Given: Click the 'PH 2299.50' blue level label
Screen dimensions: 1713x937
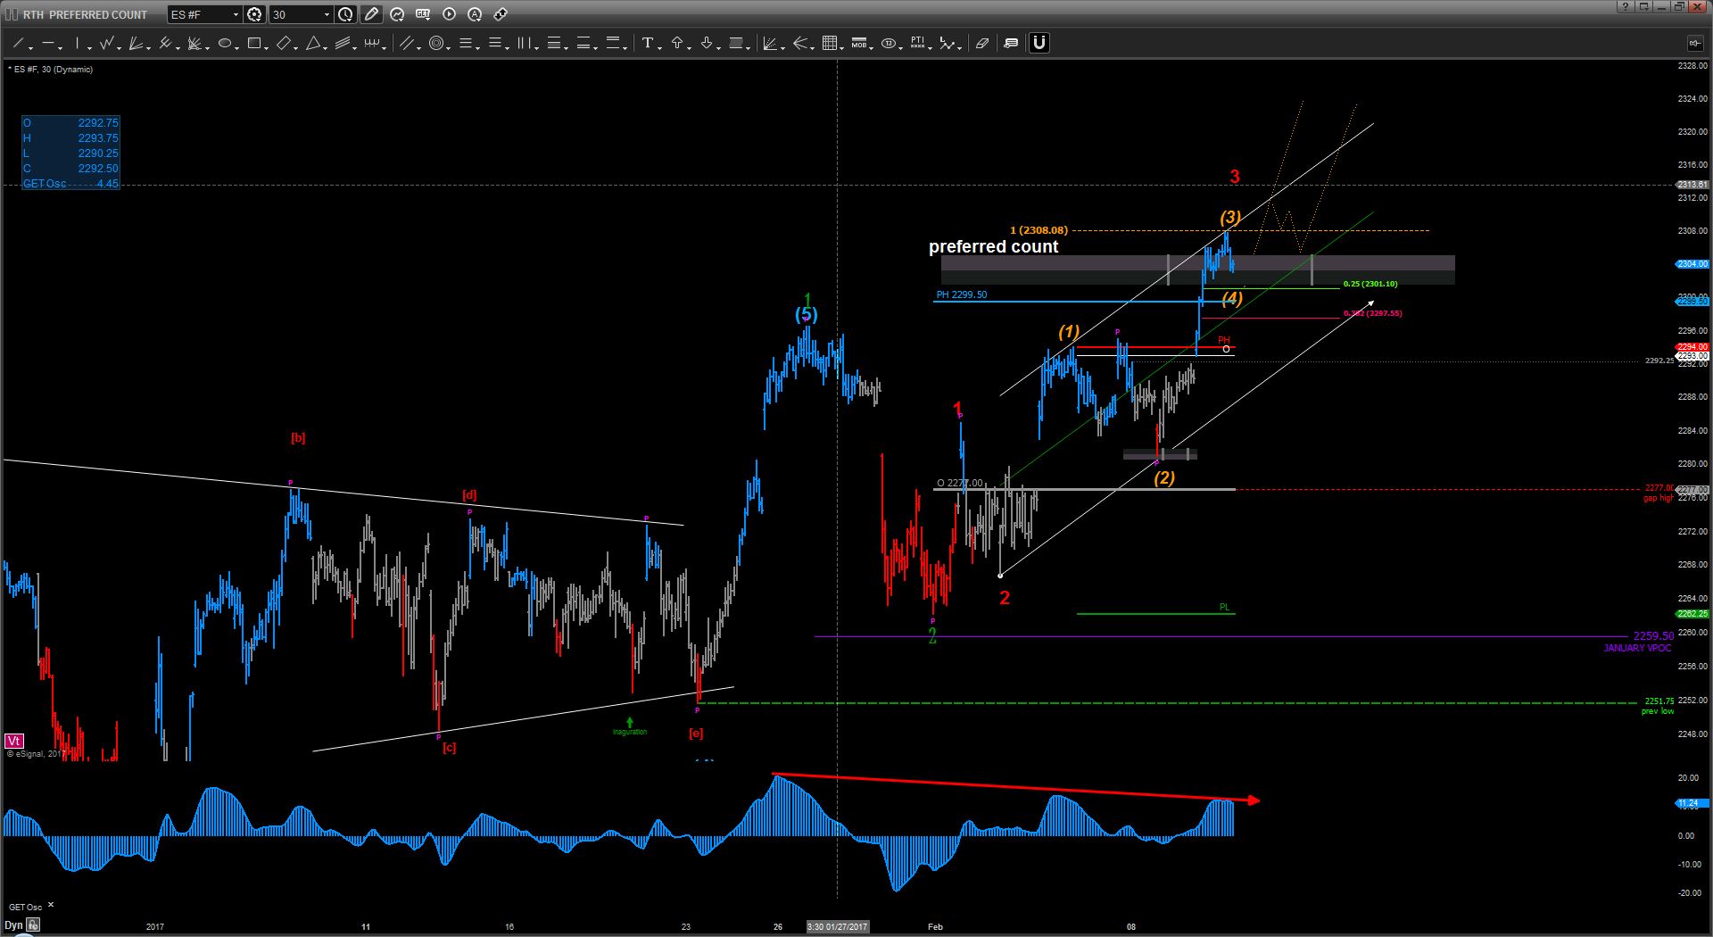Looking at the screenshot, I should tap(962, 294).
